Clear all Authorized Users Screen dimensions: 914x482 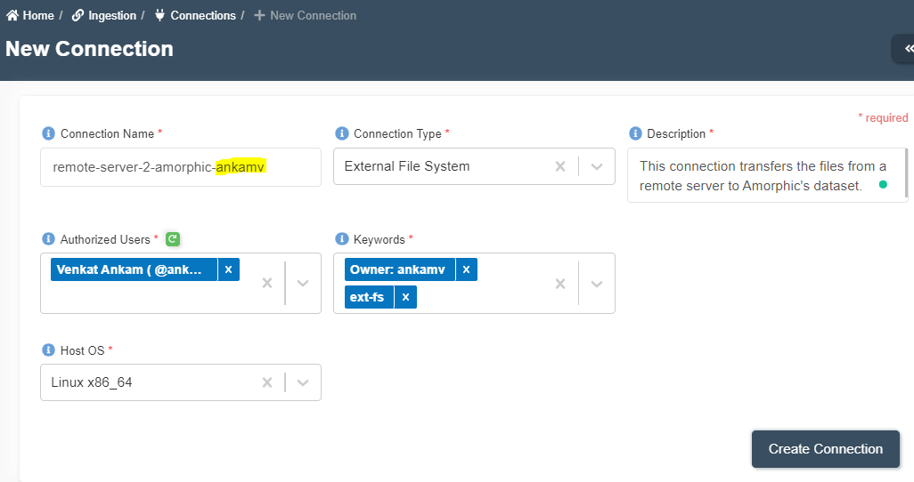[267, 283]
